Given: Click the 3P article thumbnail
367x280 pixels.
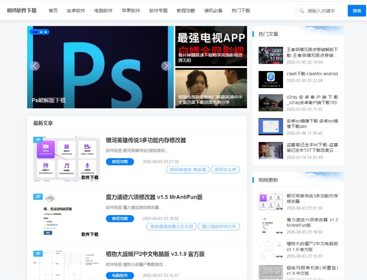Looking at the screenshot, I should [x=67, y=265].
